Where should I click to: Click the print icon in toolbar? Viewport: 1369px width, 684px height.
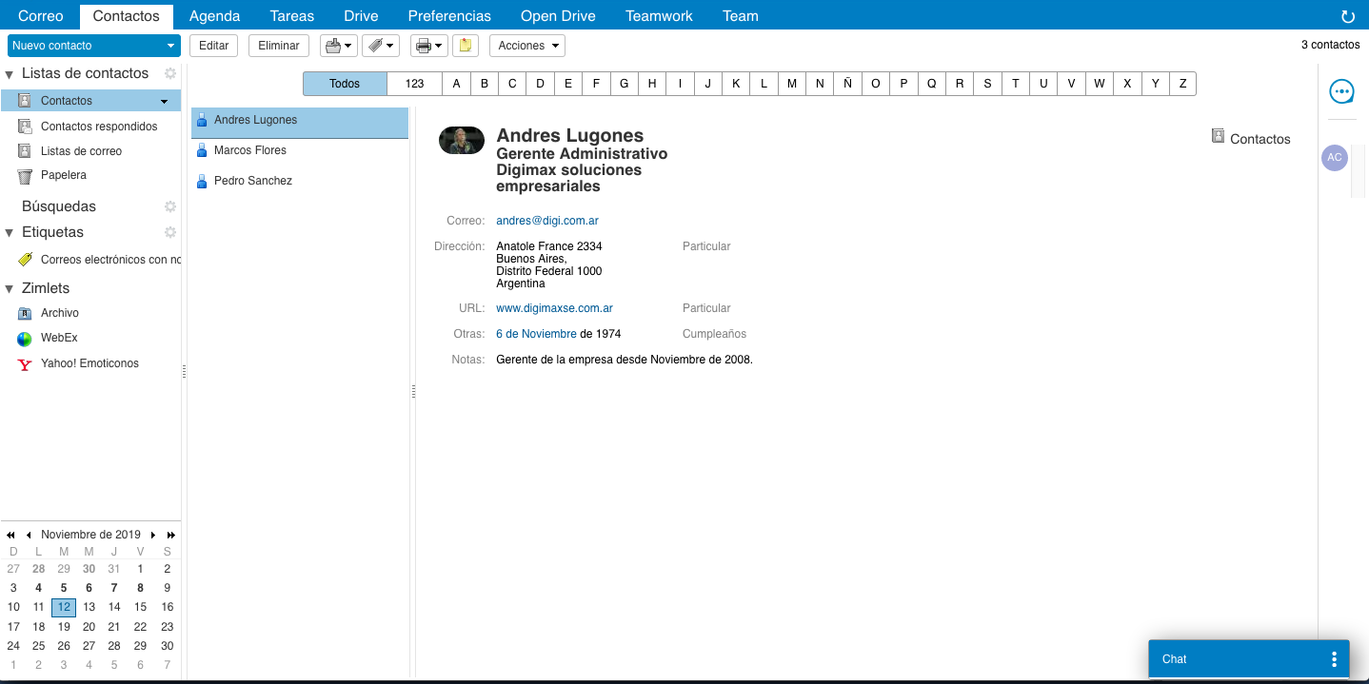click(424, 46)
